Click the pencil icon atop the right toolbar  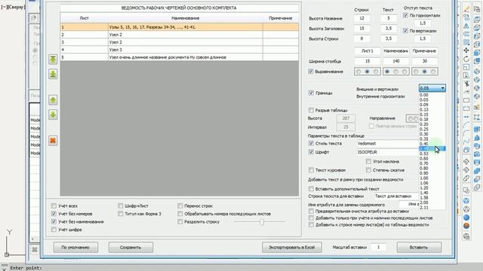coord(466,9)
